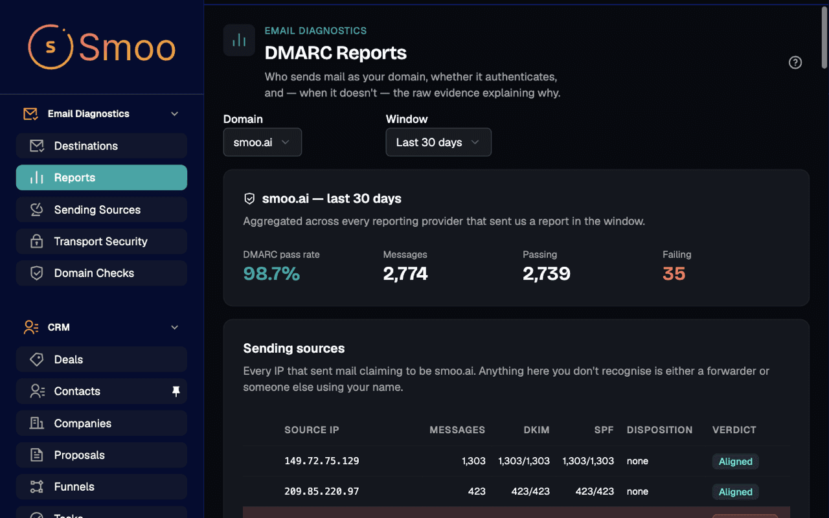Collapse the CRM section chevron
The width and height of the screenshot is (829, 518).
tap(174, 327)
